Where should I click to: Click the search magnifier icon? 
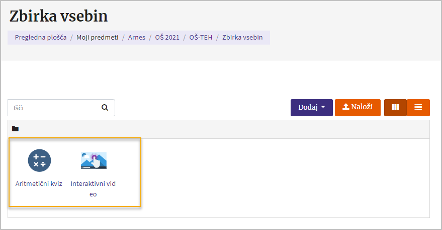point(105,107)
